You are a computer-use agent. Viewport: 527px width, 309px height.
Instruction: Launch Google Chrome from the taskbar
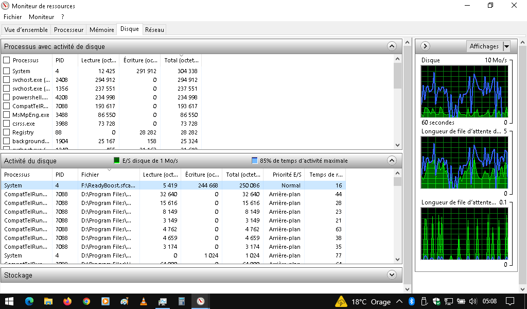tap(86, 301)
